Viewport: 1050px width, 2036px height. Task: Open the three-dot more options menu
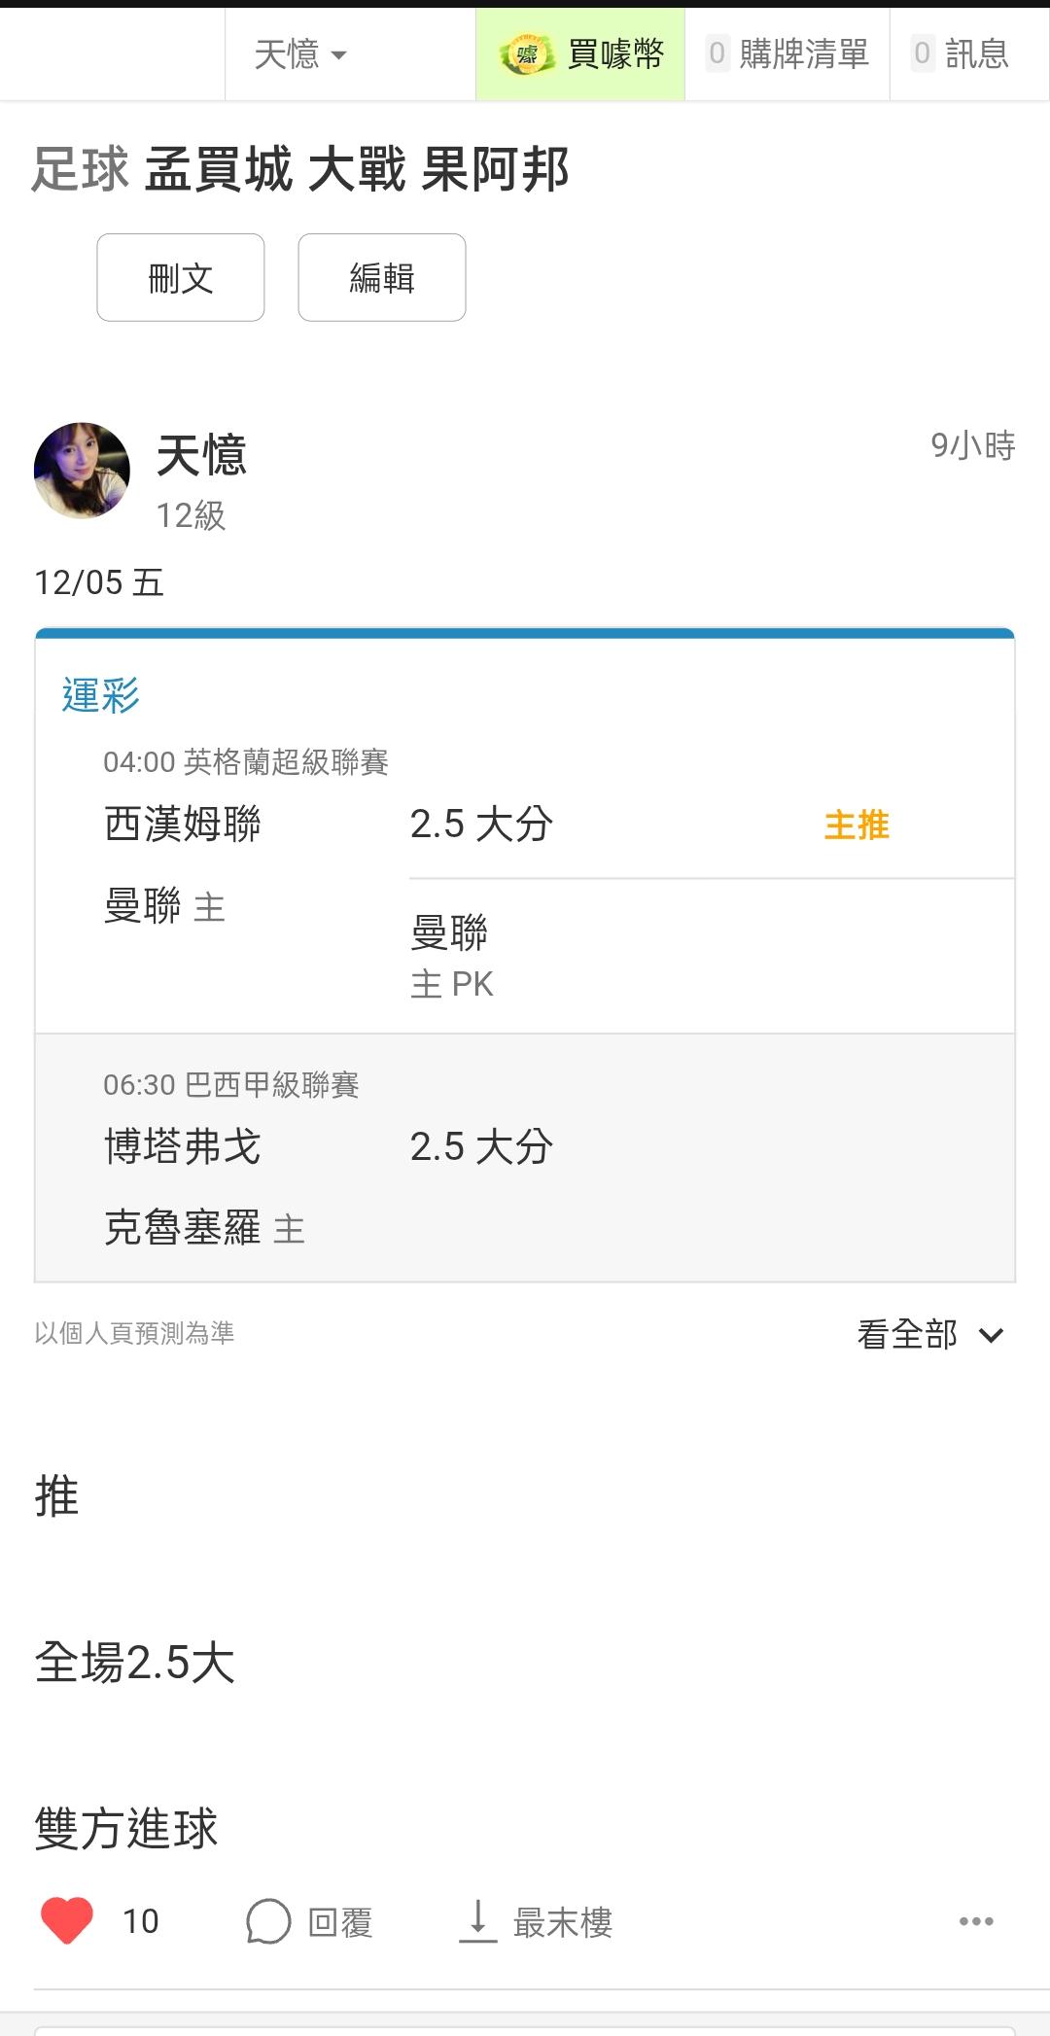(x=976, y=1921)
